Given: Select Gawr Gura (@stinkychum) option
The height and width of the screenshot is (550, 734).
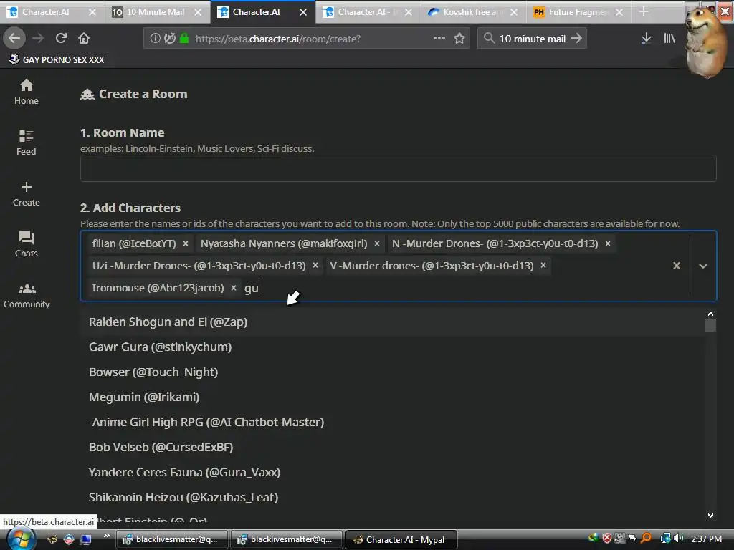Looking at the screenshot, I should [392, 347].
